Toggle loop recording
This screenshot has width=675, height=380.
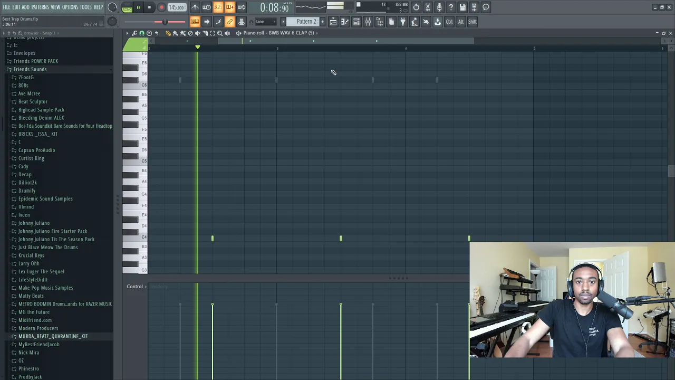(242, 7)
